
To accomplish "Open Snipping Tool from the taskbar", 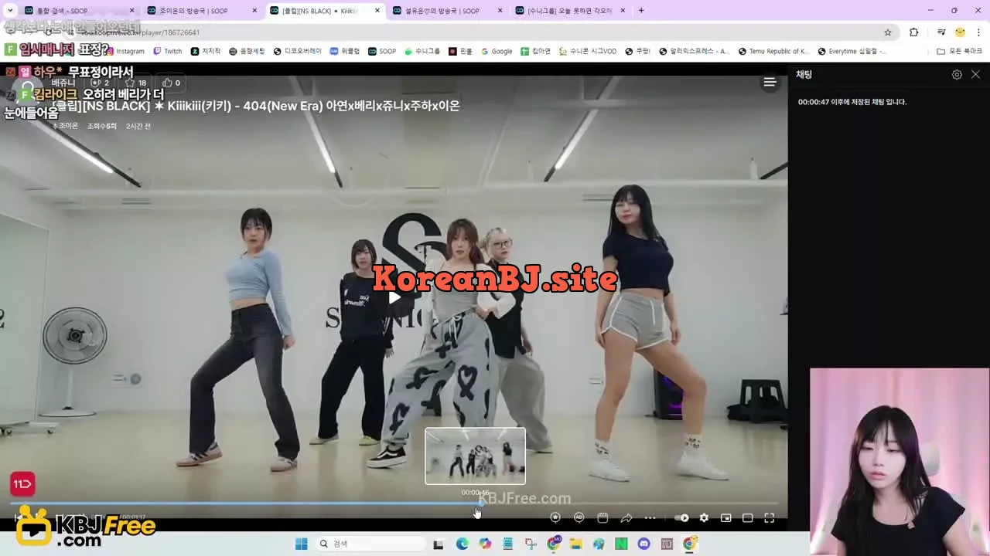I will 531,544.
